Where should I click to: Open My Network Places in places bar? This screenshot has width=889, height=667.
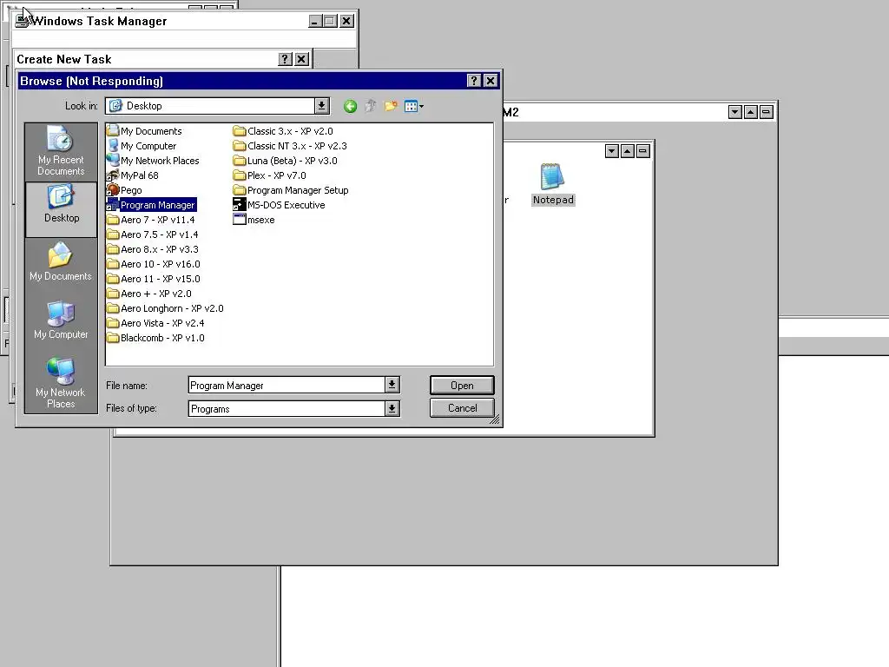[61, 383]
